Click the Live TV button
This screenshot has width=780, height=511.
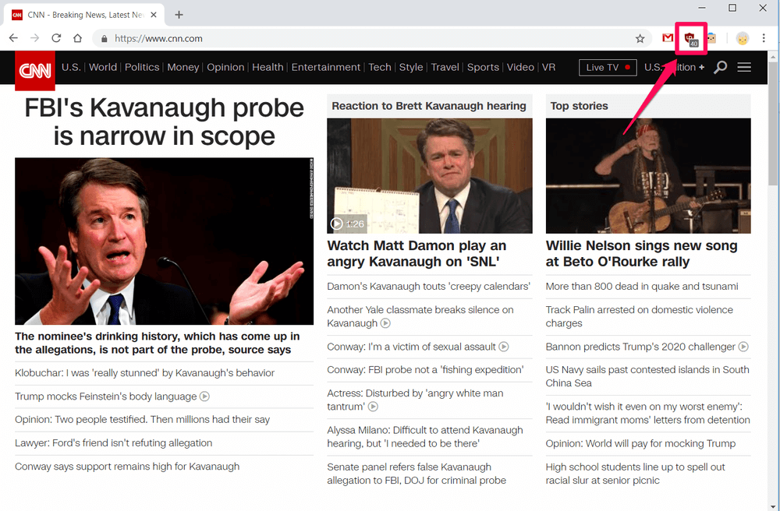pyautogui.click(x=608, y=68)
